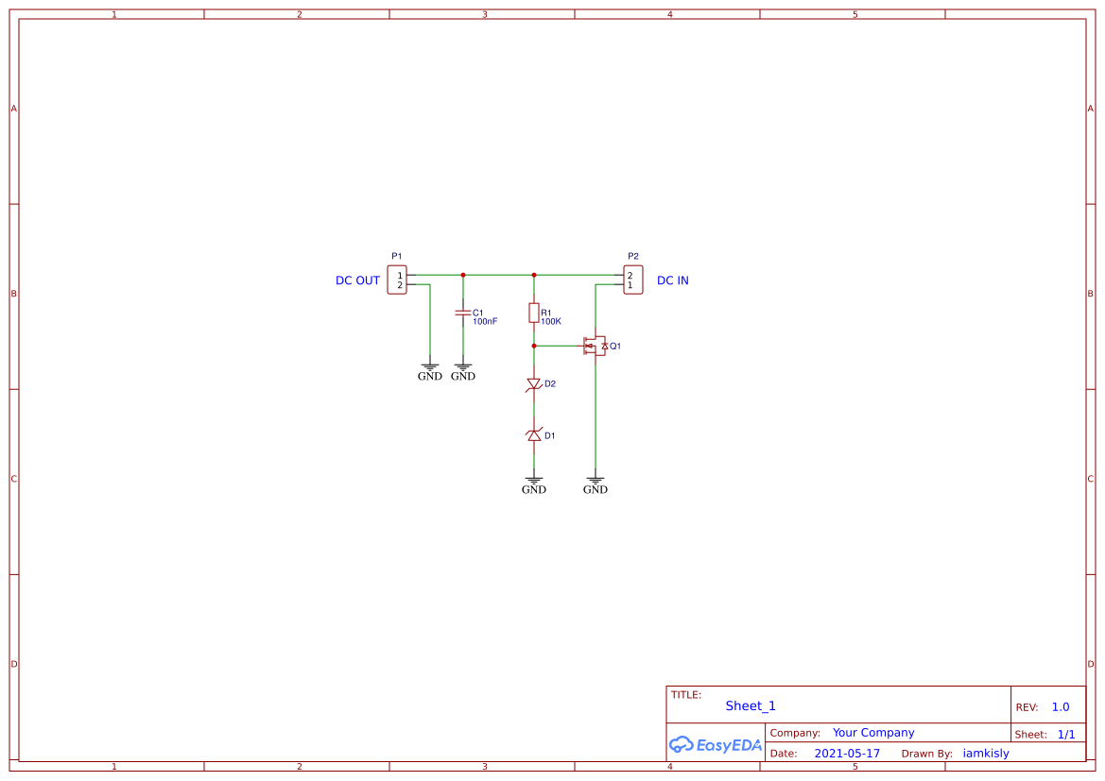Select the GND symbol below D1
The height and width of the screenshot is (781, 1105).
534,480
